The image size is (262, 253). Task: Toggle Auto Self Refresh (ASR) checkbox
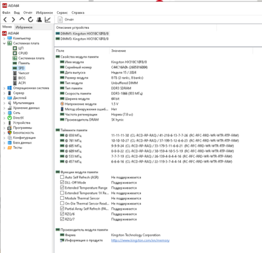(x=62, y=177)
